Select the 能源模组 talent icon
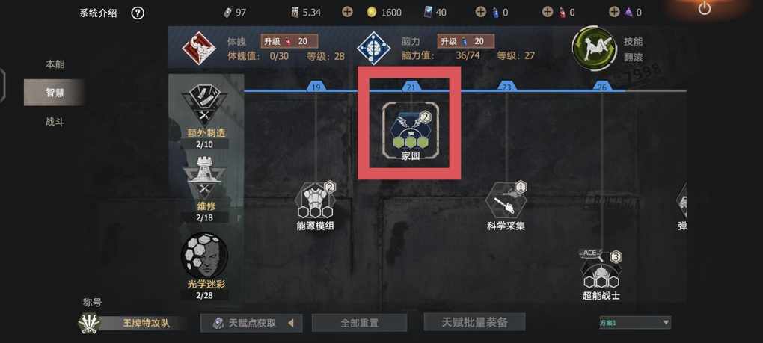 click(x=316, y=202)
